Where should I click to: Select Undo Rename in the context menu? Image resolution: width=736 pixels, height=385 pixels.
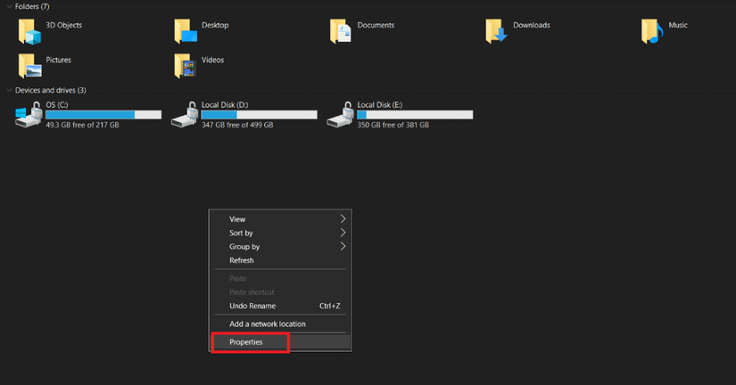[x=280, y=306]
